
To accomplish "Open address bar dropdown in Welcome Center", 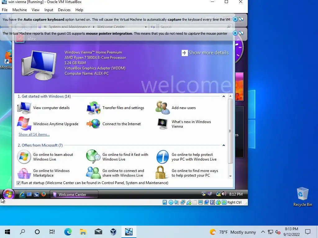I will coord(146,27).
